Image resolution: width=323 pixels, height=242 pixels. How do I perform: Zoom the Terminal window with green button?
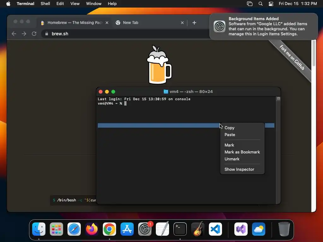[113, 92]
